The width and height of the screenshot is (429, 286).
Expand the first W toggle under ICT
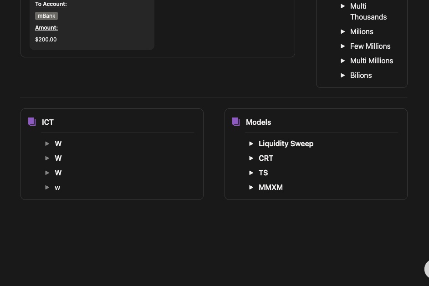[47, 143]
